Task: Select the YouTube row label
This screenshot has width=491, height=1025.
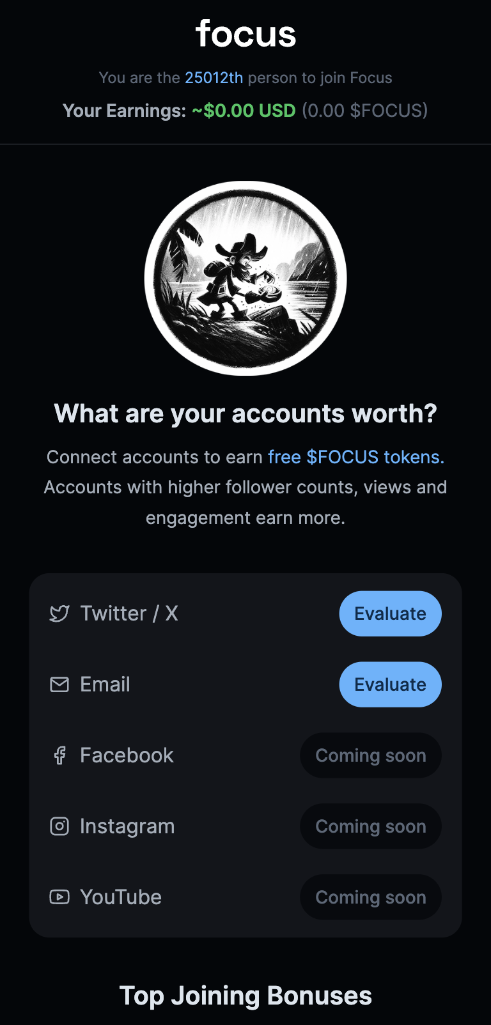Action: 121,897
